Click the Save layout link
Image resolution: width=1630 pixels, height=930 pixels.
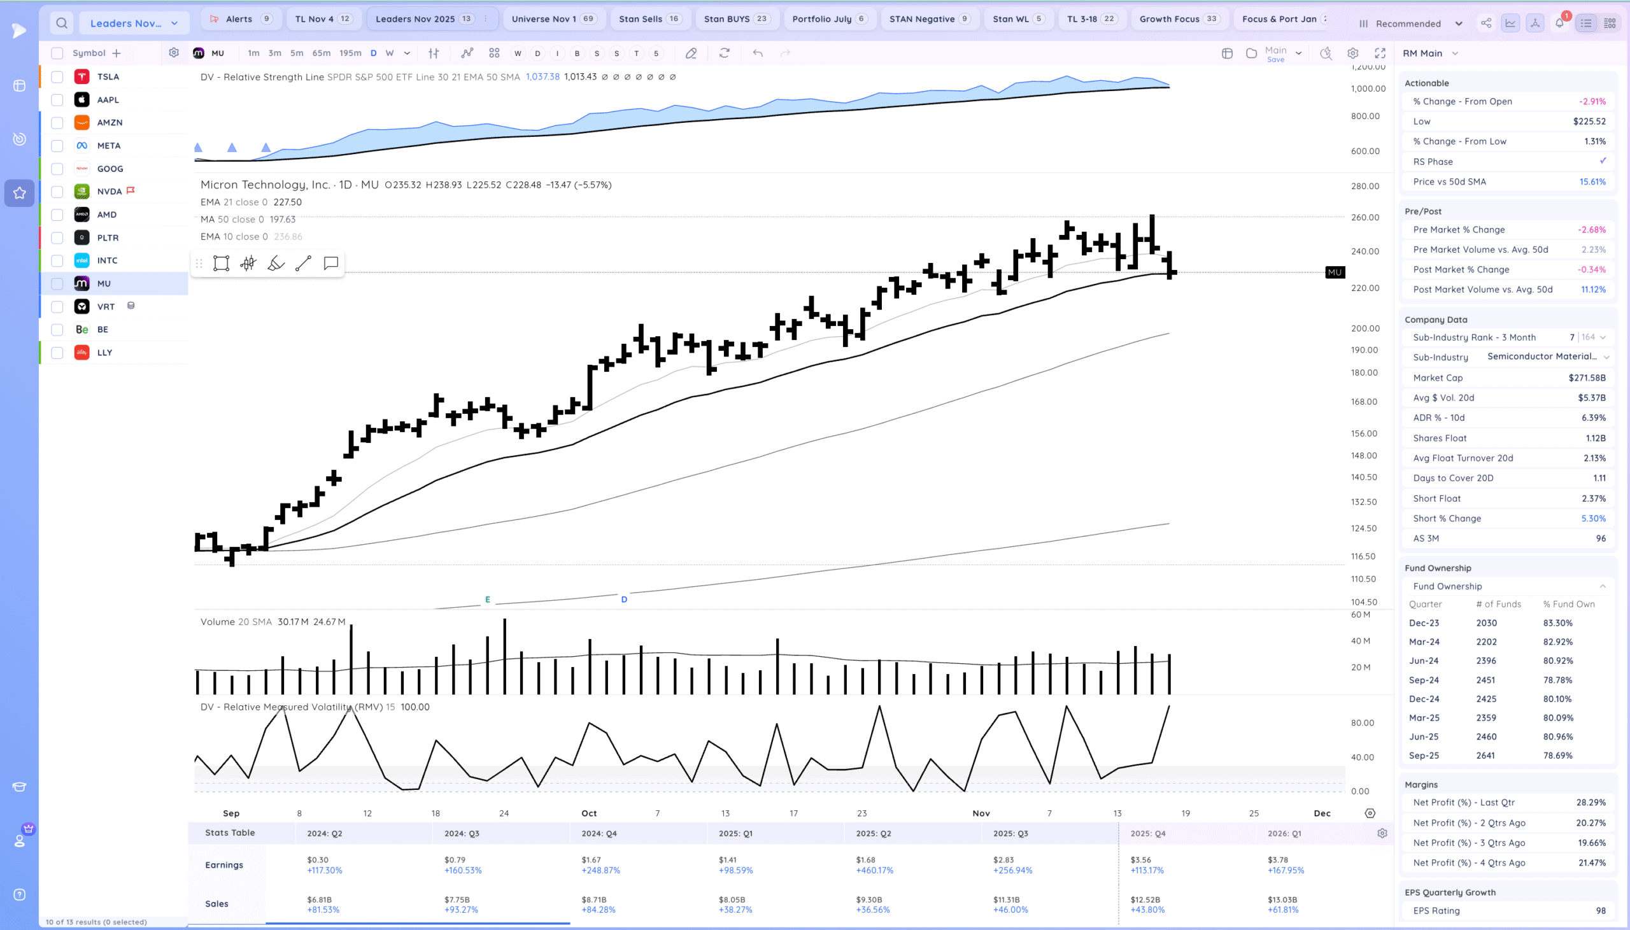(1275, 60)
